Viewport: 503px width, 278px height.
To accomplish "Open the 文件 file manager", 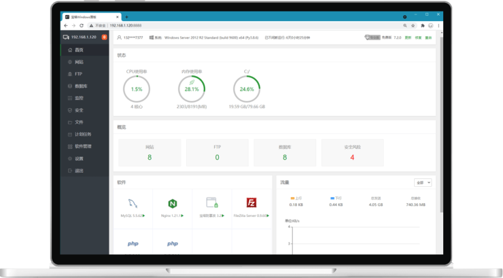I will click(85, 122).
